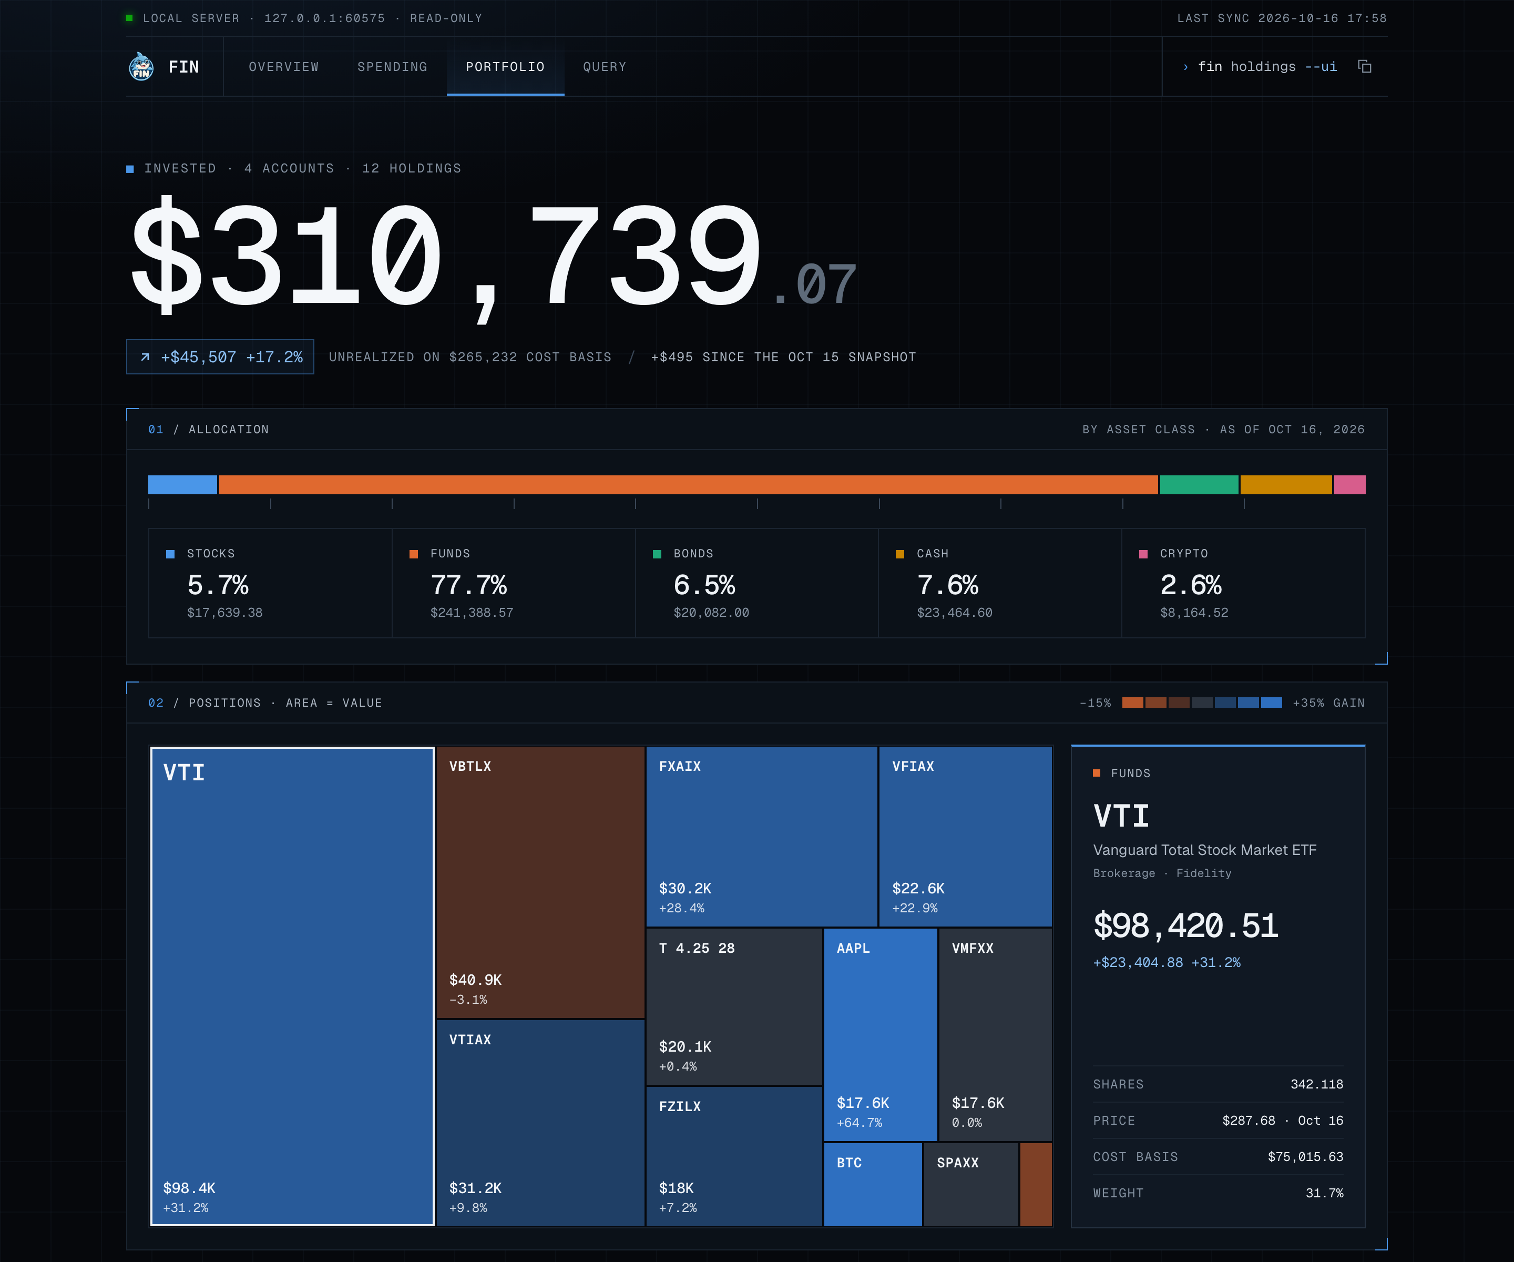Click the Vanguard Total Stock Market ETF name
The width and height of the screenshot is (1514, 1262).
pos(1205,850)
